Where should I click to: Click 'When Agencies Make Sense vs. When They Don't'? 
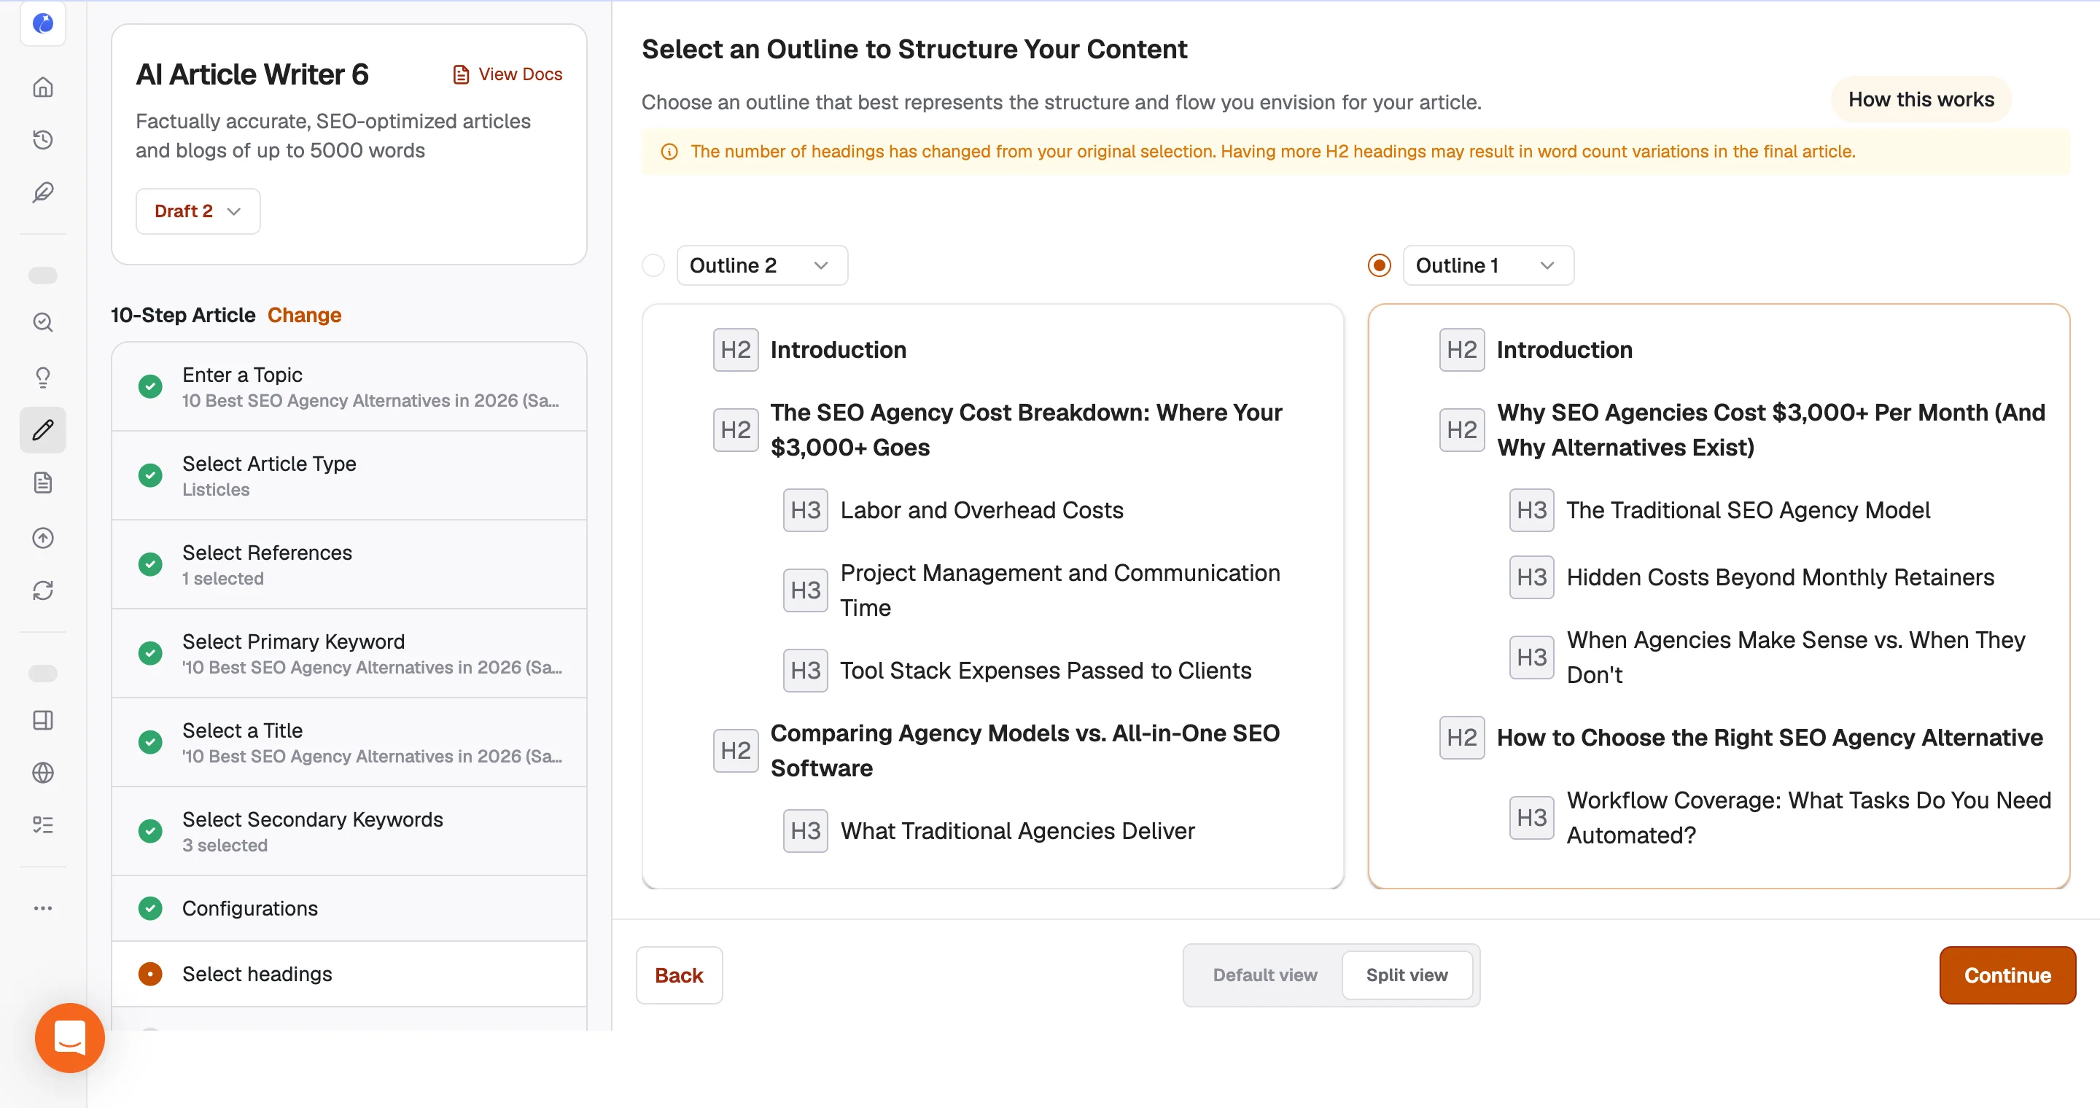coord(1795,658)
